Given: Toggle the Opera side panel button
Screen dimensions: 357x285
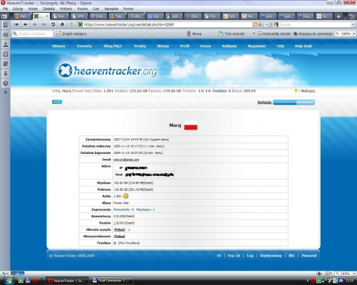Looking at the screenshot, I should [4, 16].
